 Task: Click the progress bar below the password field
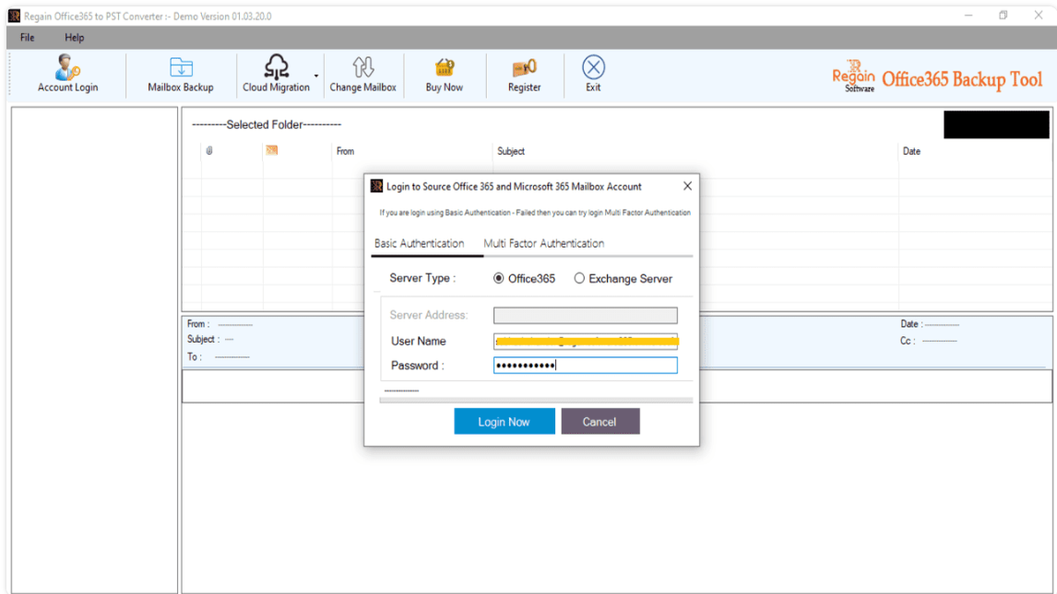(x=535, y=399)
